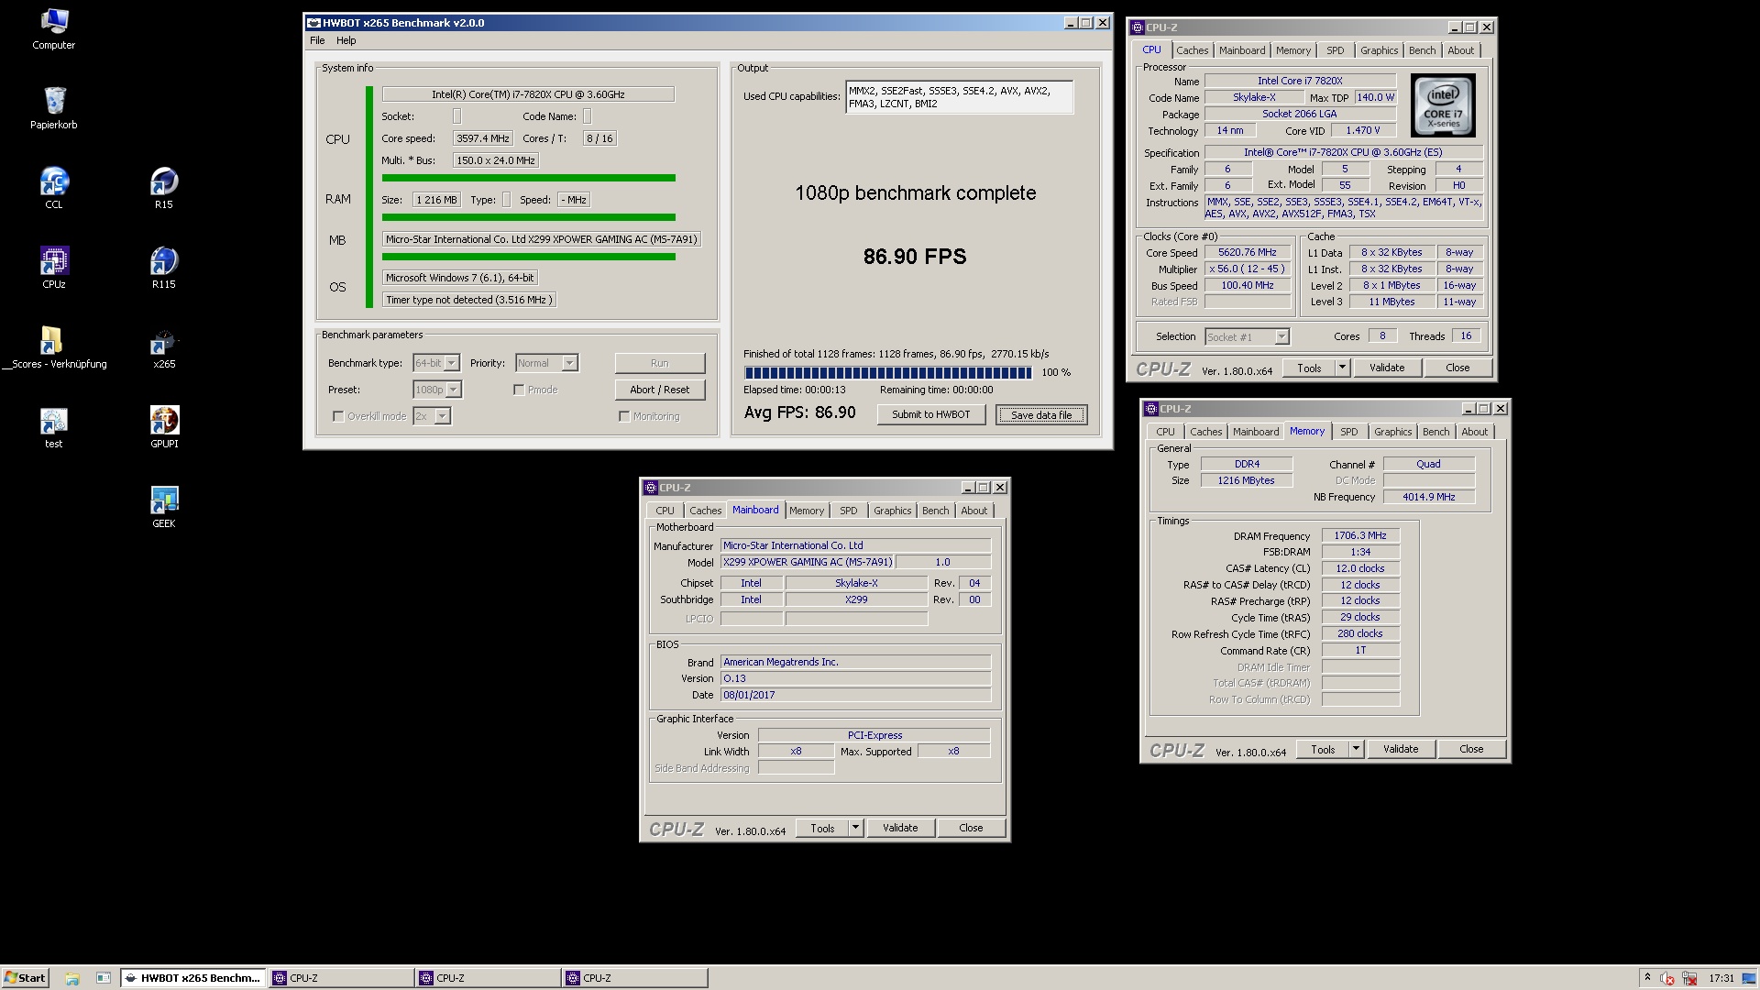Open SPD tab in CPU-Z Memory window
1760x990 pixels.
click(1348, 432)
